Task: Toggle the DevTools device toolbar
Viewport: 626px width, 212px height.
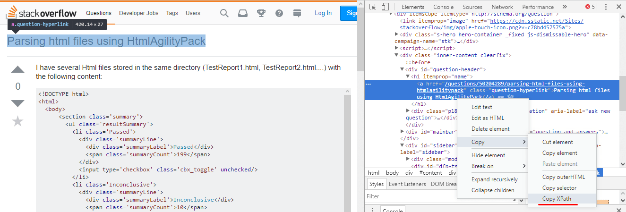Action: pos(385,7)
